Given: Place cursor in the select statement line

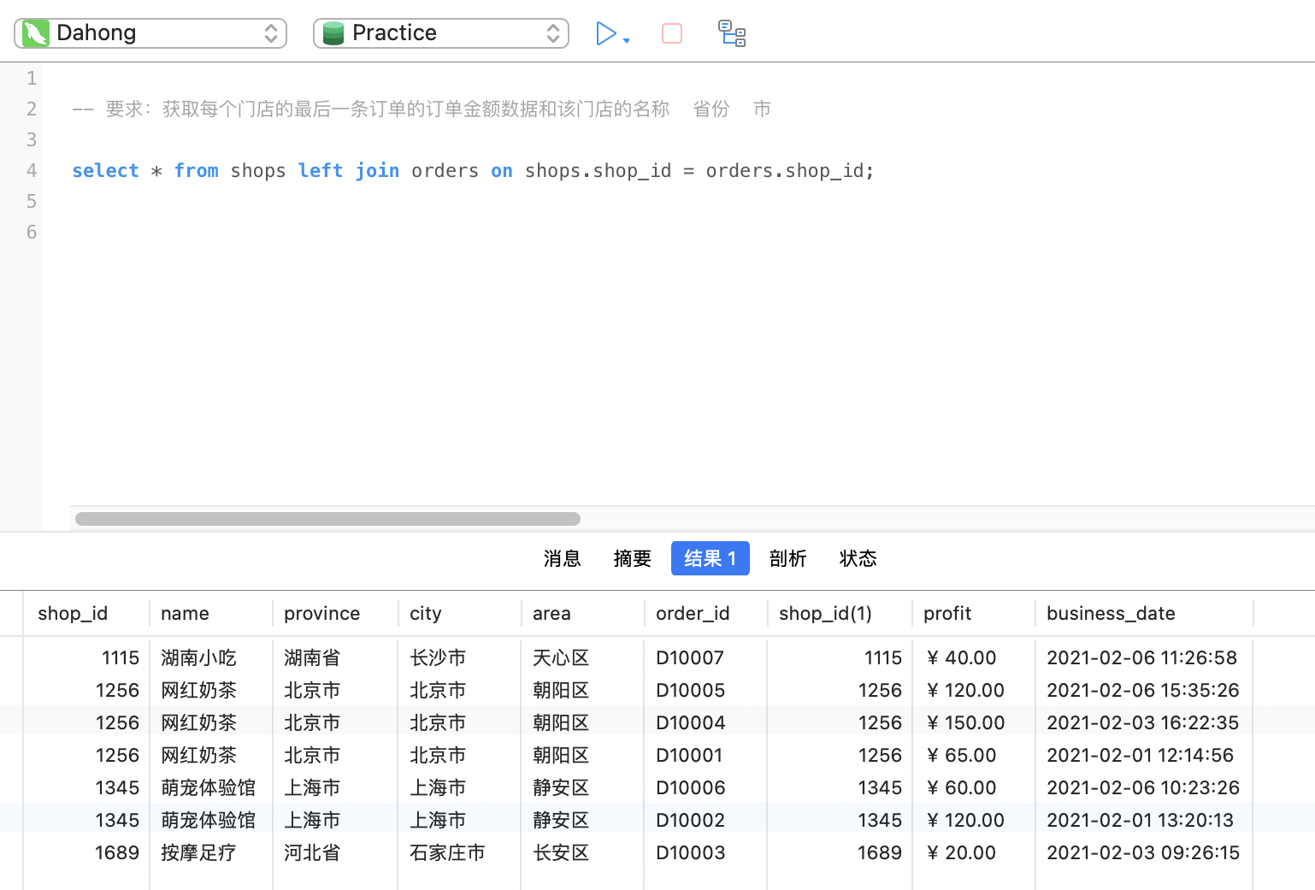Looking at the screenshot, I should (x=473, y=171).
